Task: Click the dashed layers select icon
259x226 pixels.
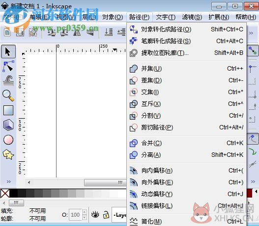Action: [20, 32]
